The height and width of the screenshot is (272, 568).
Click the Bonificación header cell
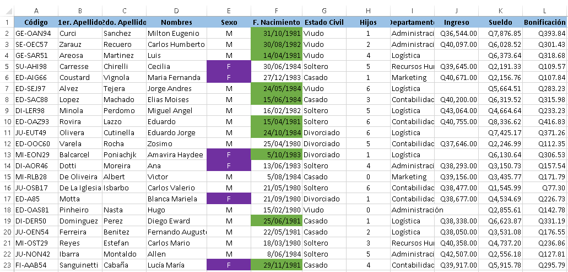point(545,22)
